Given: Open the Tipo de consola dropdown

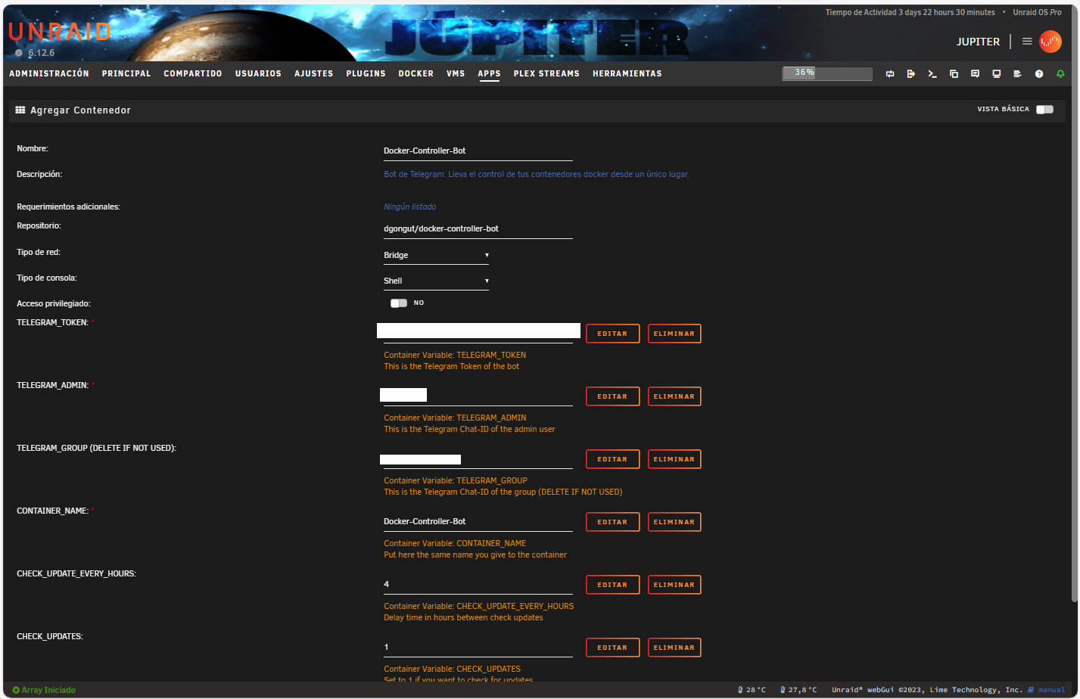Looking at the screenshot, I should [x=436, y=281].
